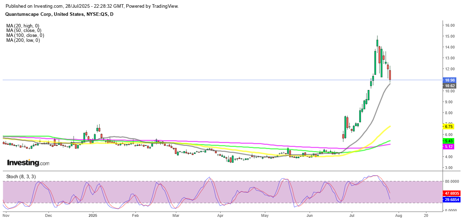The image size is (463, 220).
Task: Open the Stoch (8, 3, 3) indicator label
Action: pos(20,176)
